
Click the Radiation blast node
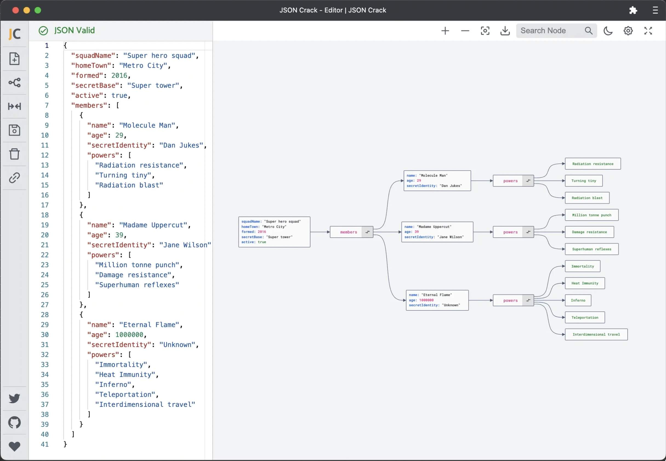click(587, 198)
